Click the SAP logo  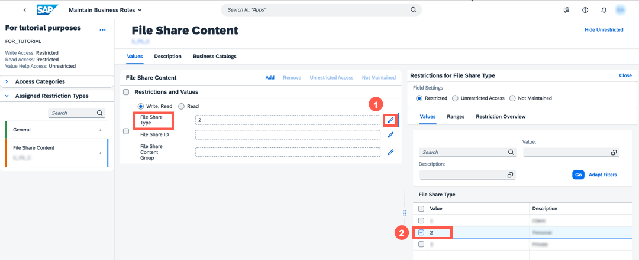(x=47, y=10)
